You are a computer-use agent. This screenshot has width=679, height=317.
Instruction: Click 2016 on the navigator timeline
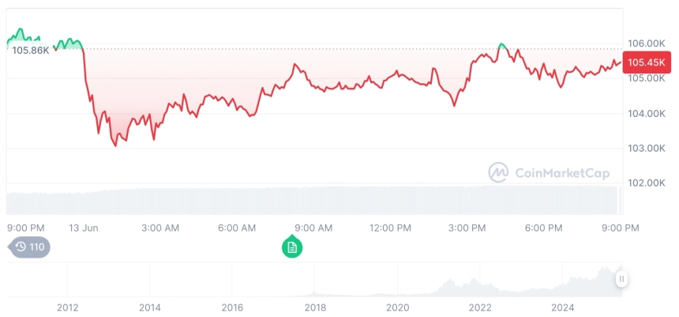[x=232, y=307]
